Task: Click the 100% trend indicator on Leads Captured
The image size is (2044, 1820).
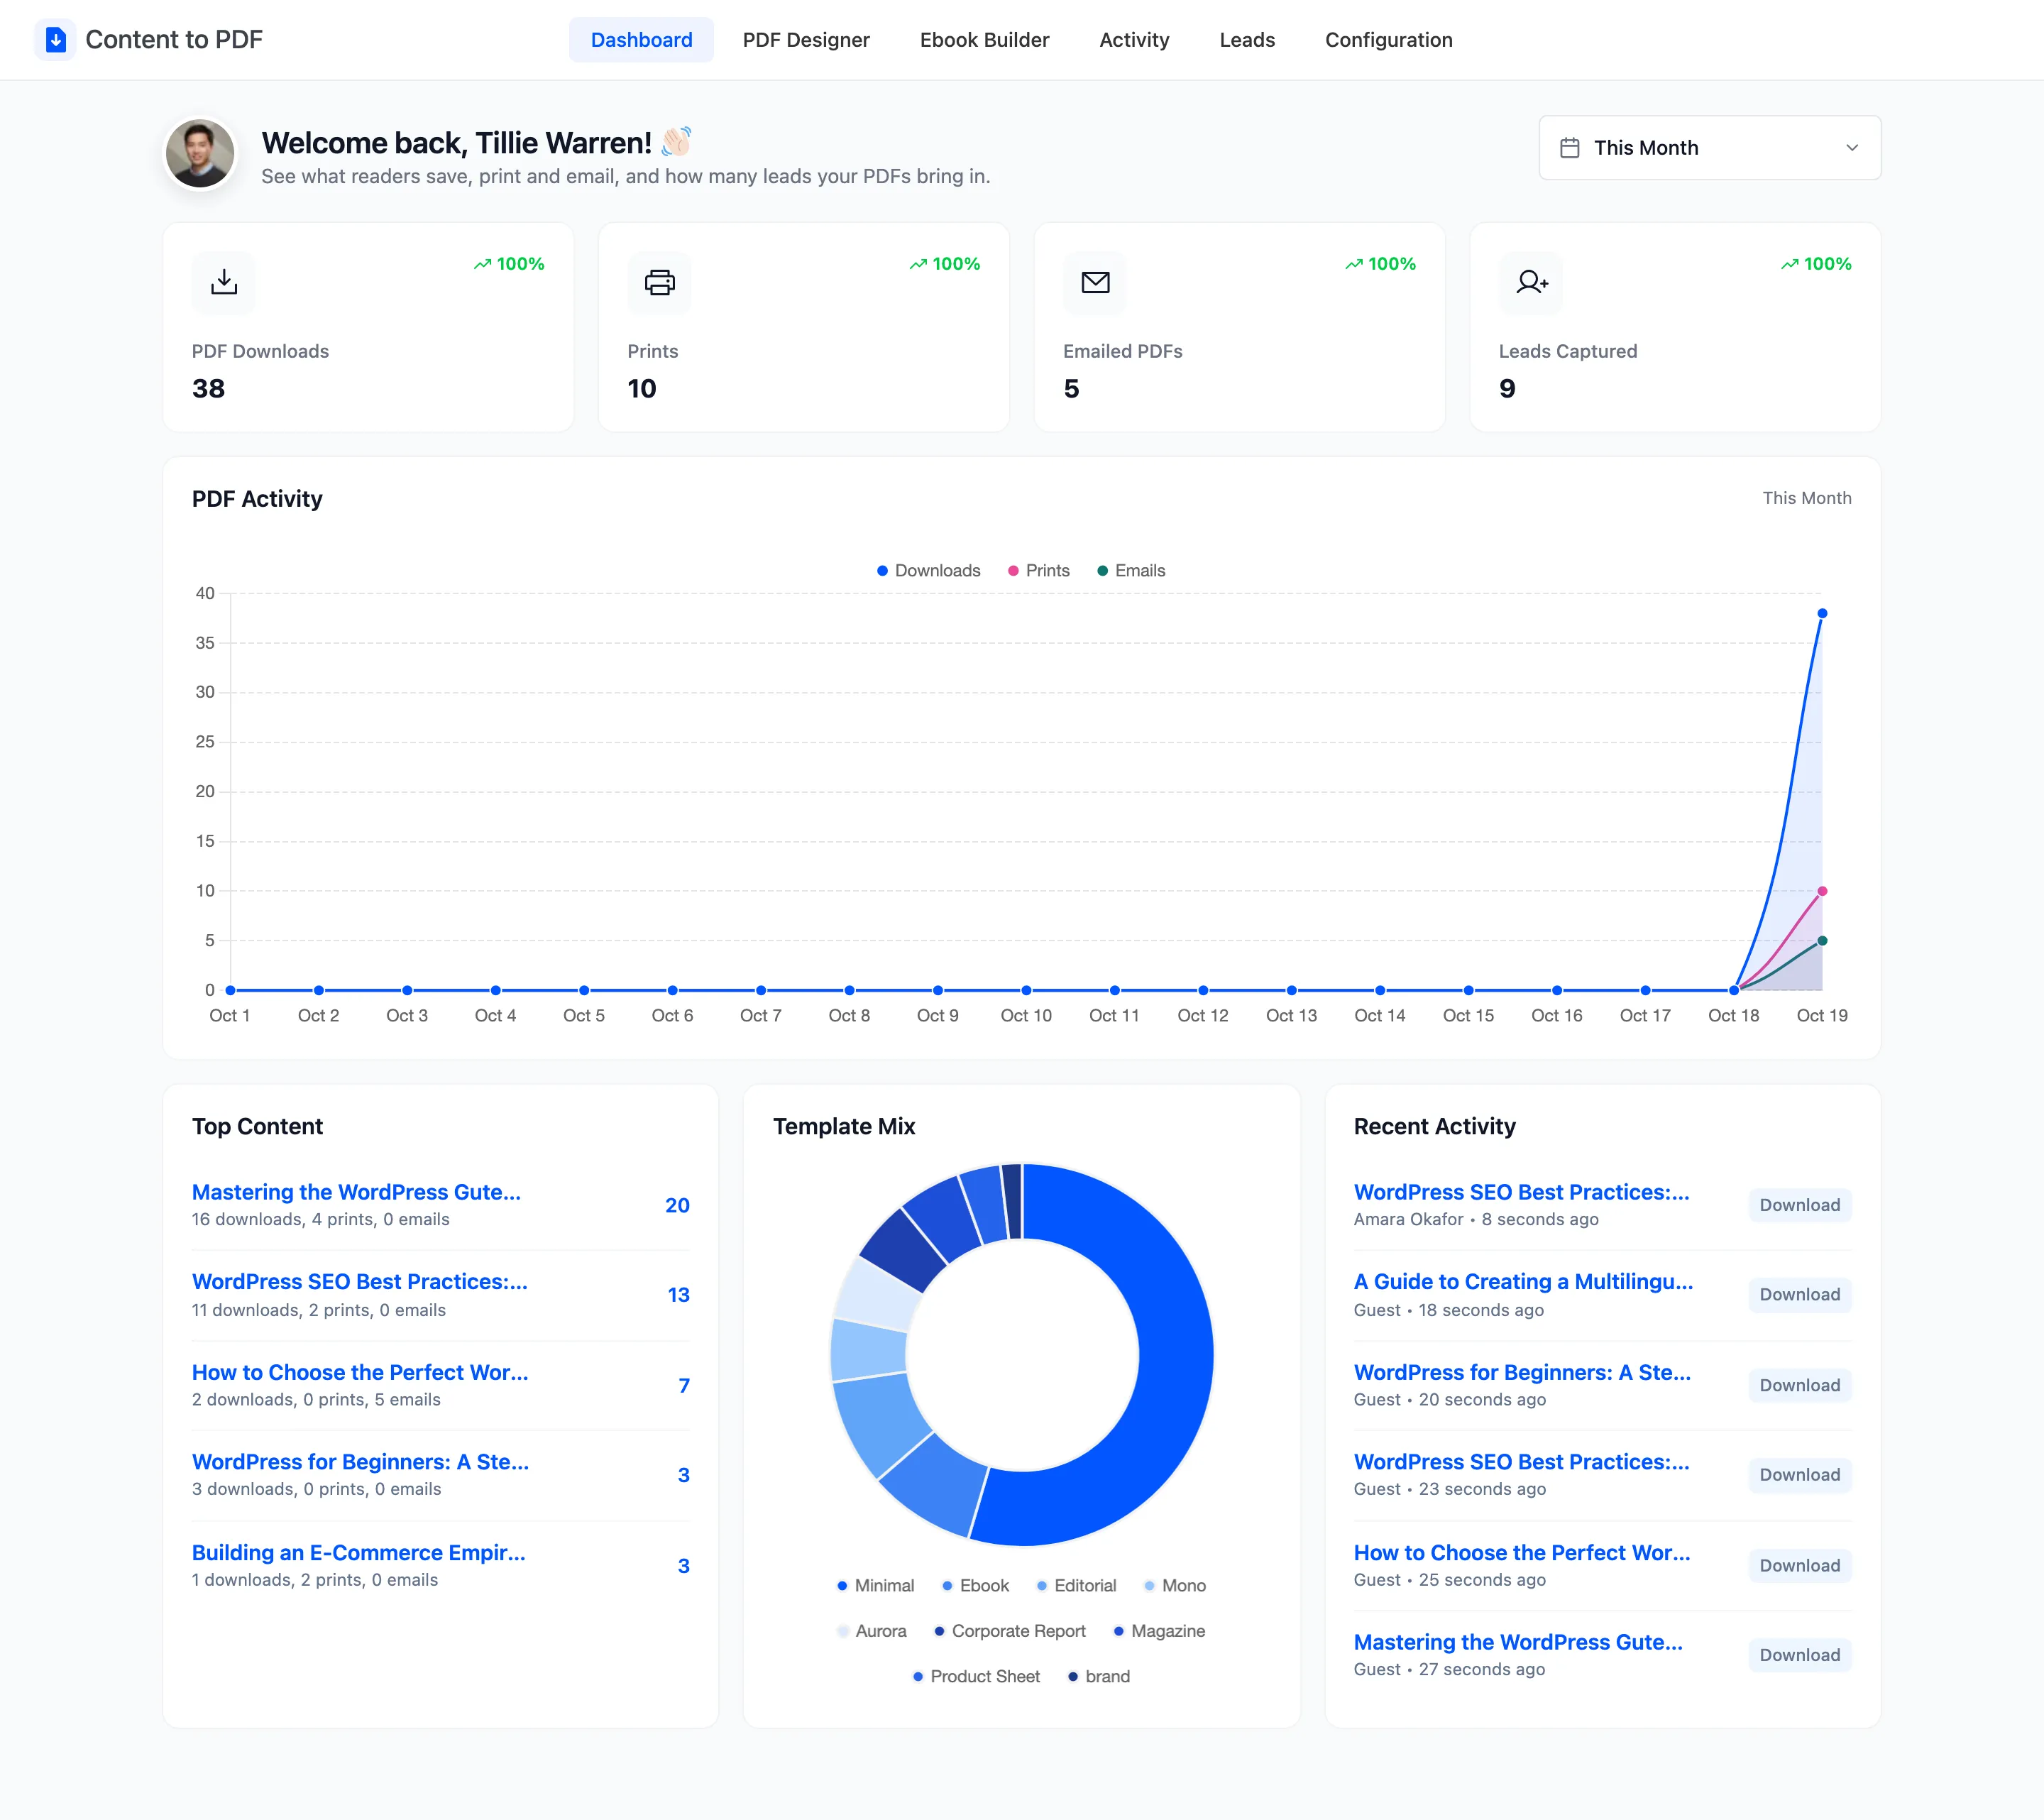Action: coord(1816,264)
